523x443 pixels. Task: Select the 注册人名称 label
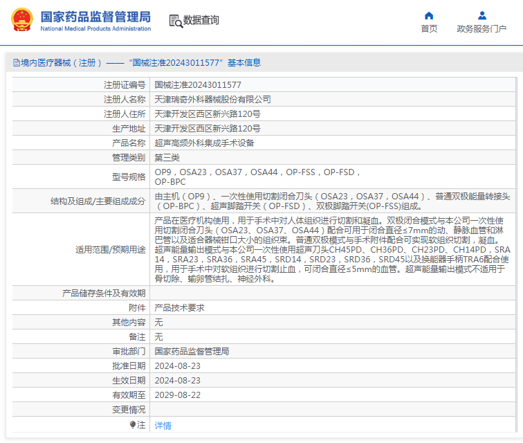[125, 99]
